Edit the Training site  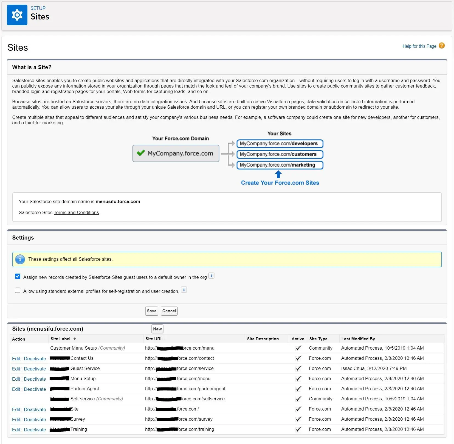click(16, 430)
